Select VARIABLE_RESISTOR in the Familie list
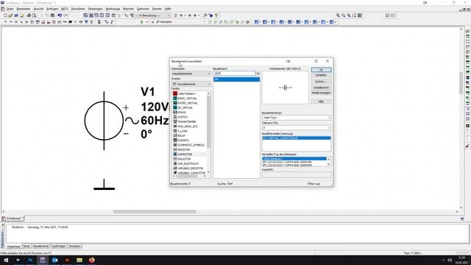Viewport: 471px width, 265px height. pos(189,169)
